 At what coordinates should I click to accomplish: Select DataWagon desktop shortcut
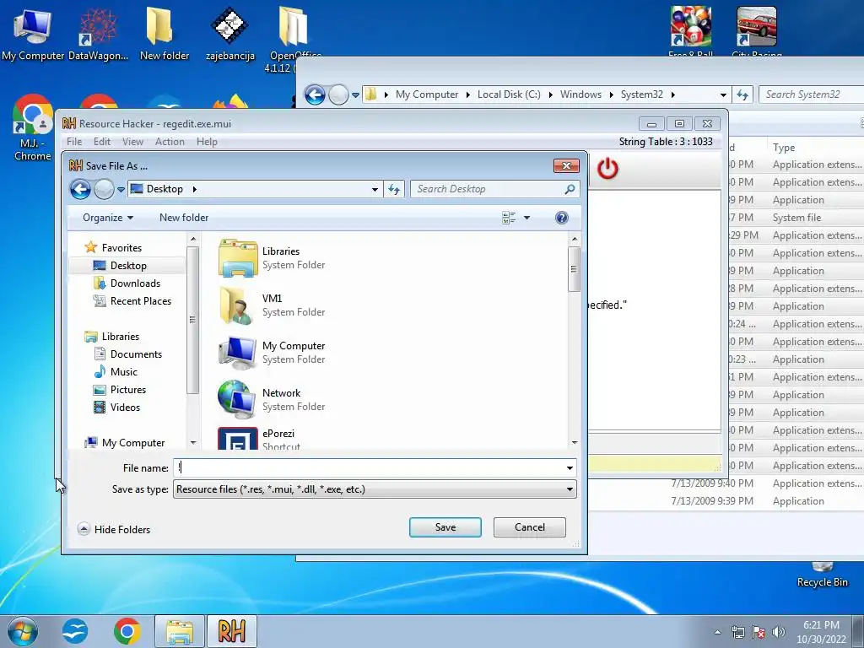(x=98, y=33)
